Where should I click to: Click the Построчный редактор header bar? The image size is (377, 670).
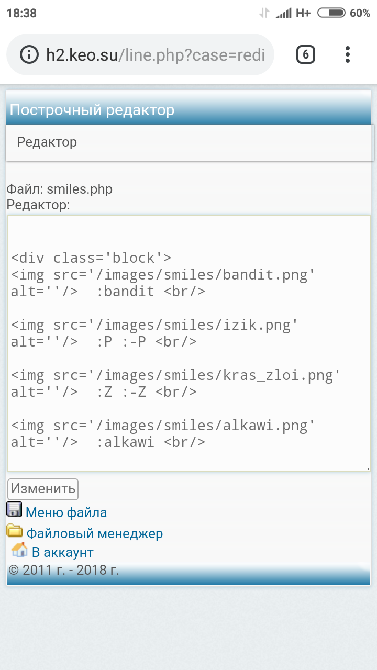click(x=188, y=110)
